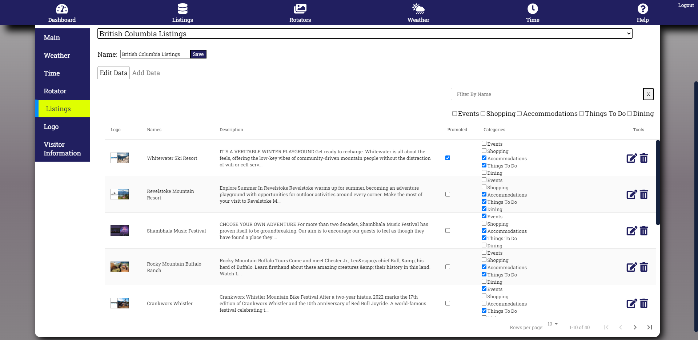Go to the last page of listings
The image size is (698, 340).
tap(649, 327)
